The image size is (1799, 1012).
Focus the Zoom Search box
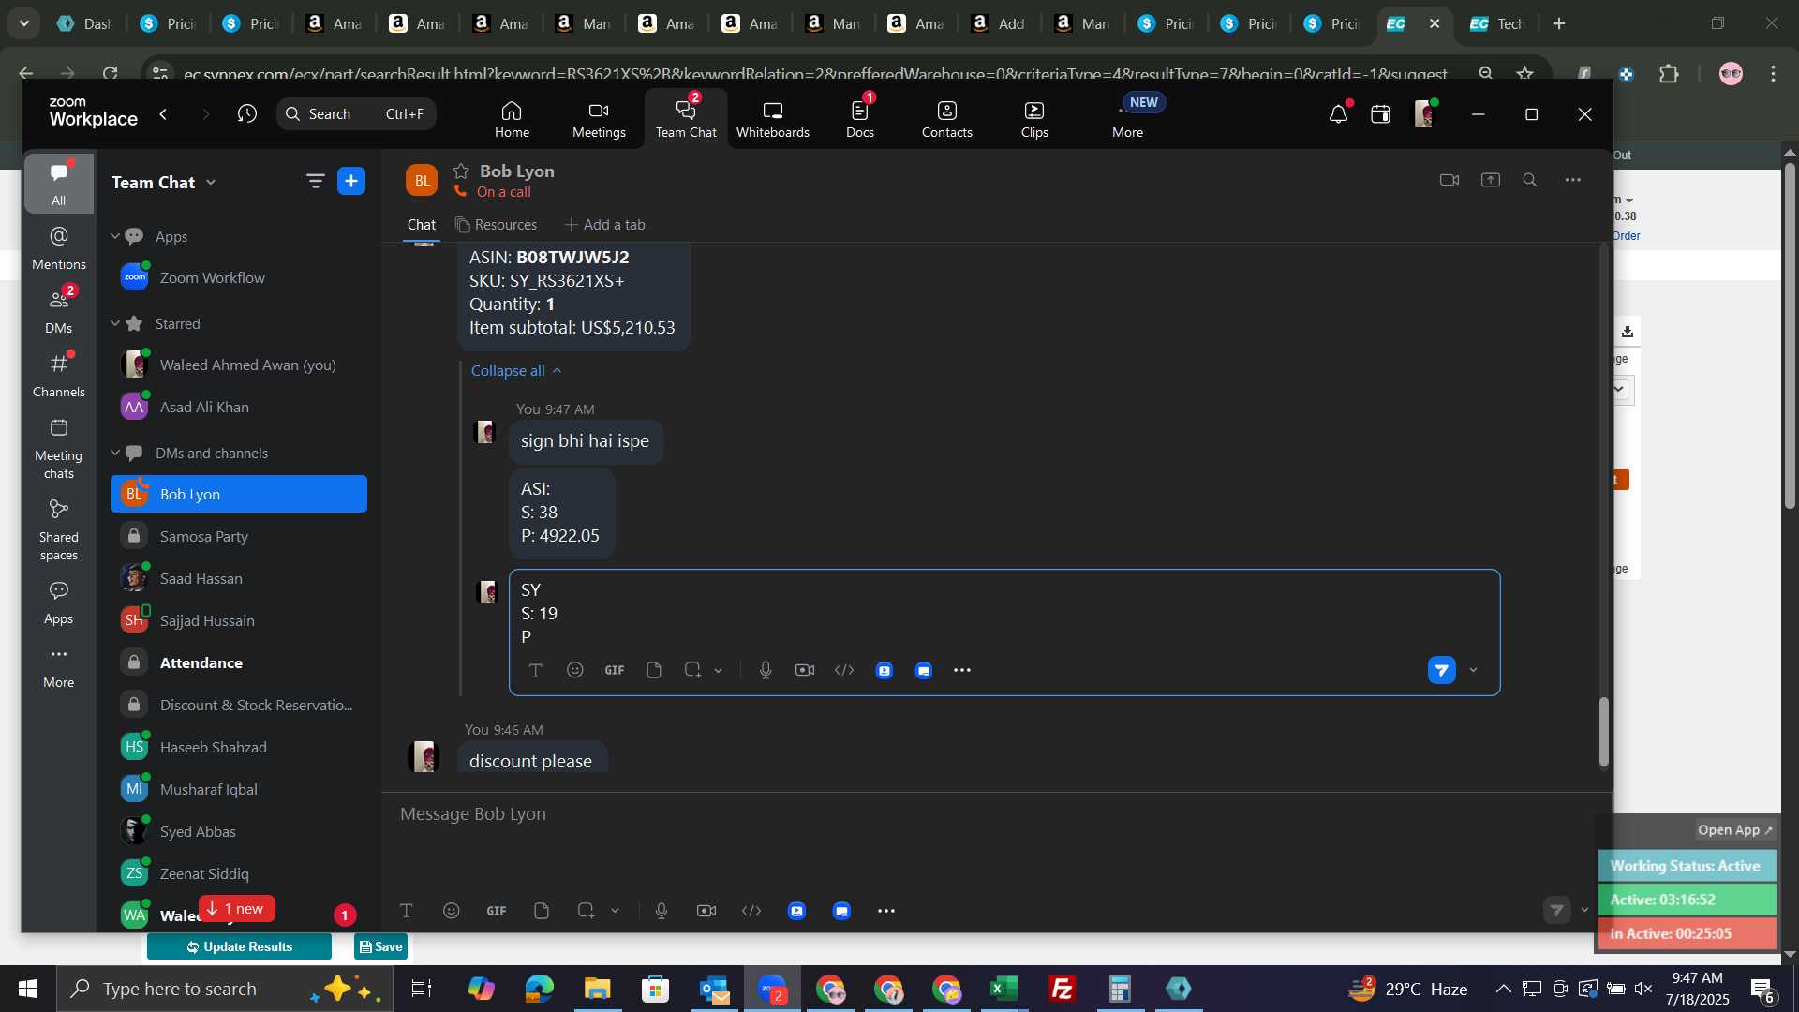(356, 113)
